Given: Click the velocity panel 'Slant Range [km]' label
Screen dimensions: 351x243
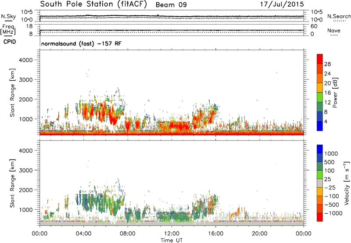Looking at the screenshot, I should pyautogui.click(x=12, y=183).
